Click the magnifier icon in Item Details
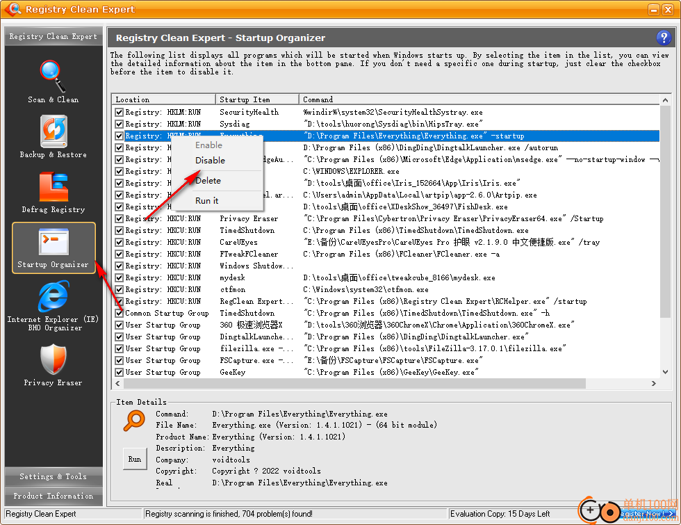 [x=134, y=420]
